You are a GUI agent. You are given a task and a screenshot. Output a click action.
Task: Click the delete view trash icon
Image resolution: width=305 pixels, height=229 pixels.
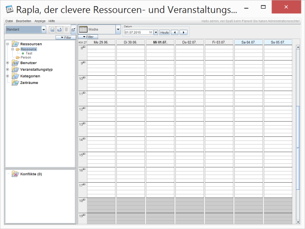point(66,30)
